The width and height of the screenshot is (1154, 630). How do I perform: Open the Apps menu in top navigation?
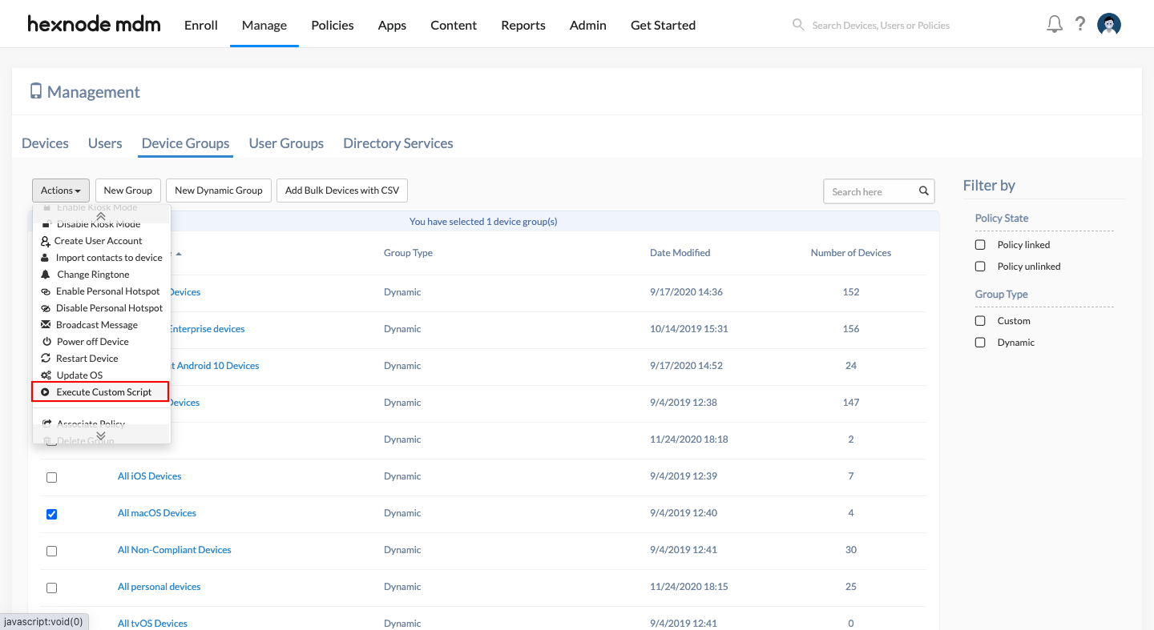coord(392,25)
